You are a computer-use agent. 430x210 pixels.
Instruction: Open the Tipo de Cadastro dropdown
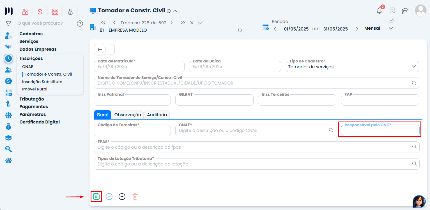coord(413,67)
